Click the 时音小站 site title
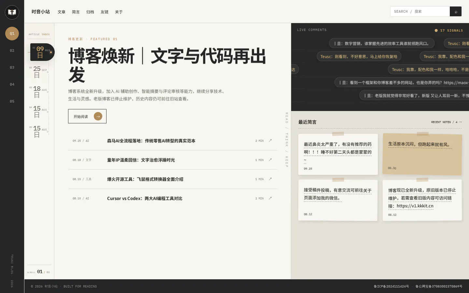 pyautogui.click(x=41, y=12)
